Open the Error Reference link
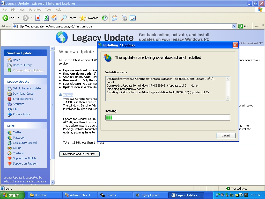The image size is (265, 199). click(23, 99)
